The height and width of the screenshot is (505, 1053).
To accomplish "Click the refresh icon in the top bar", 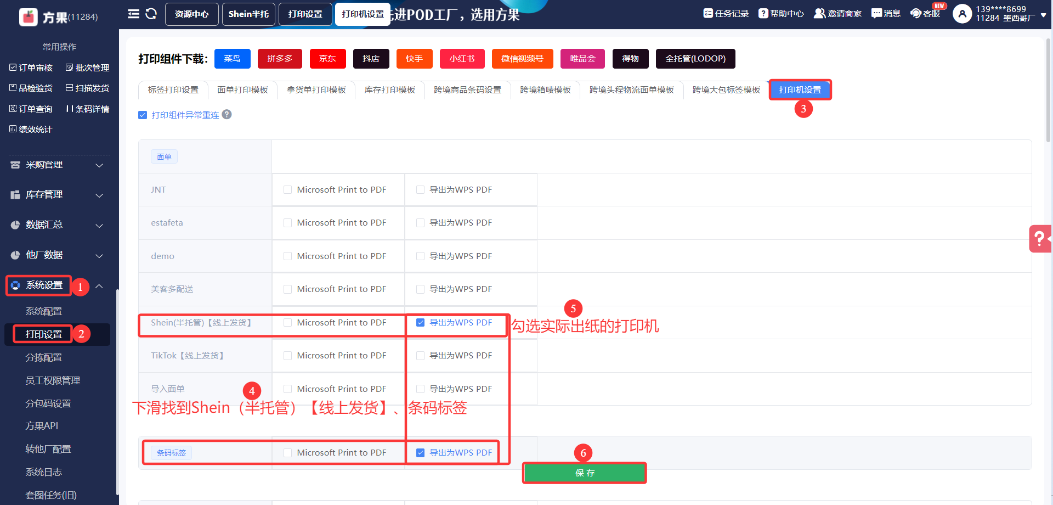I will pyautogui.click(x=151, y=14).
